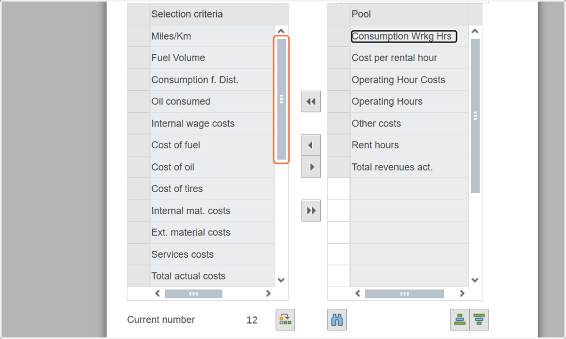
Task: Click the single left arrow transfer button
Action: 311,145
